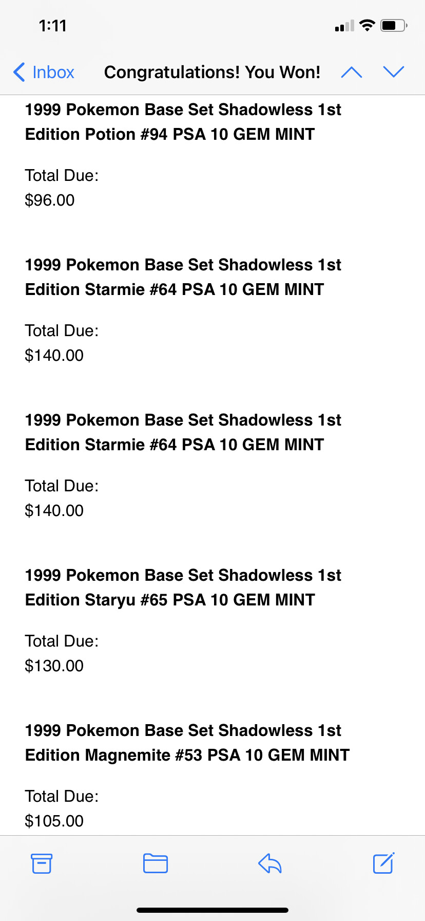Image resolution: width=425 pixels, height=921 pixels.
Task: Archive this email using the box icon
Action: pyautogui.click(x=42, y=863)
